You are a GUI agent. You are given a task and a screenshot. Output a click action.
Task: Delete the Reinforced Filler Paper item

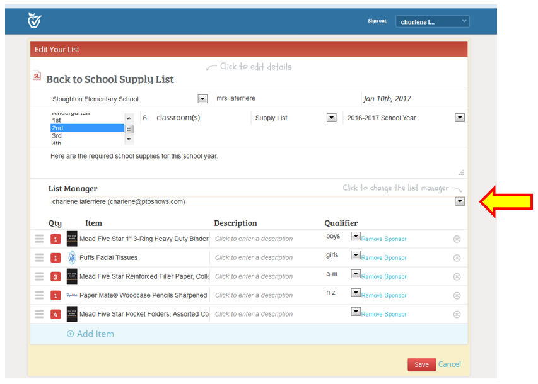[x=457, y=277]
